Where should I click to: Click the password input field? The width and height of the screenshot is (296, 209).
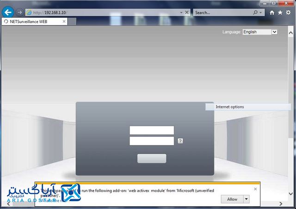click(x=152, y=141)
